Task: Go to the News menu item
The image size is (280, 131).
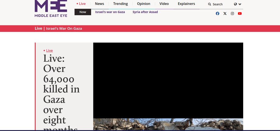Action: click(99, 4)
